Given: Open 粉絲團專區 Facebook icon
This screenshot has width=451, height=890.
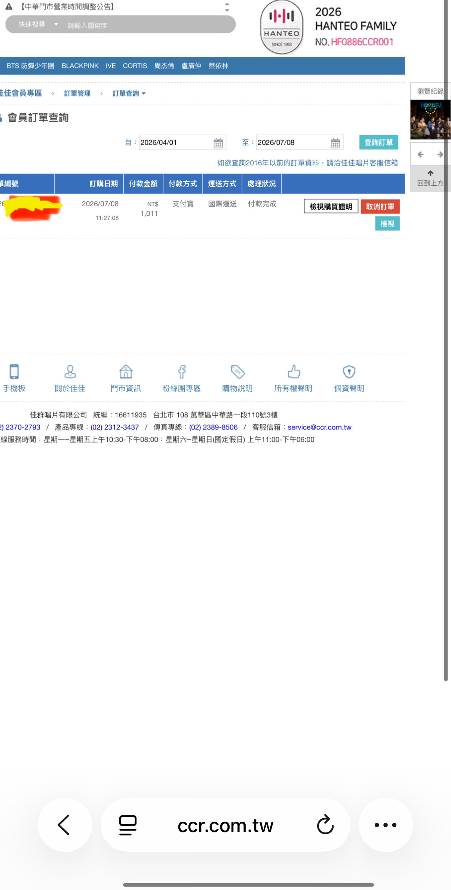Looking at the screenshot, I should 182,372.
